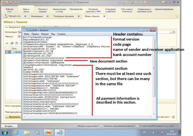Click the 1C:Enterprise icon in the taskbar
The height and width of the screenshot is (136, 193).
pyautogui.click(x=49, y=132)
